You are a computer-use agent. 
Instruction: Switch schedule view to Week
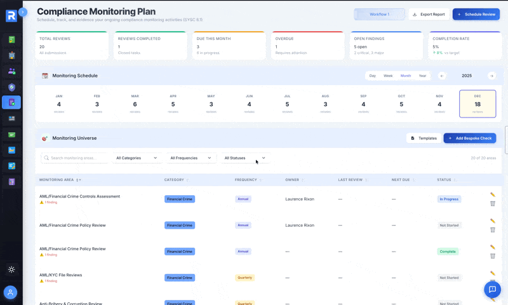tap(388, 76)
